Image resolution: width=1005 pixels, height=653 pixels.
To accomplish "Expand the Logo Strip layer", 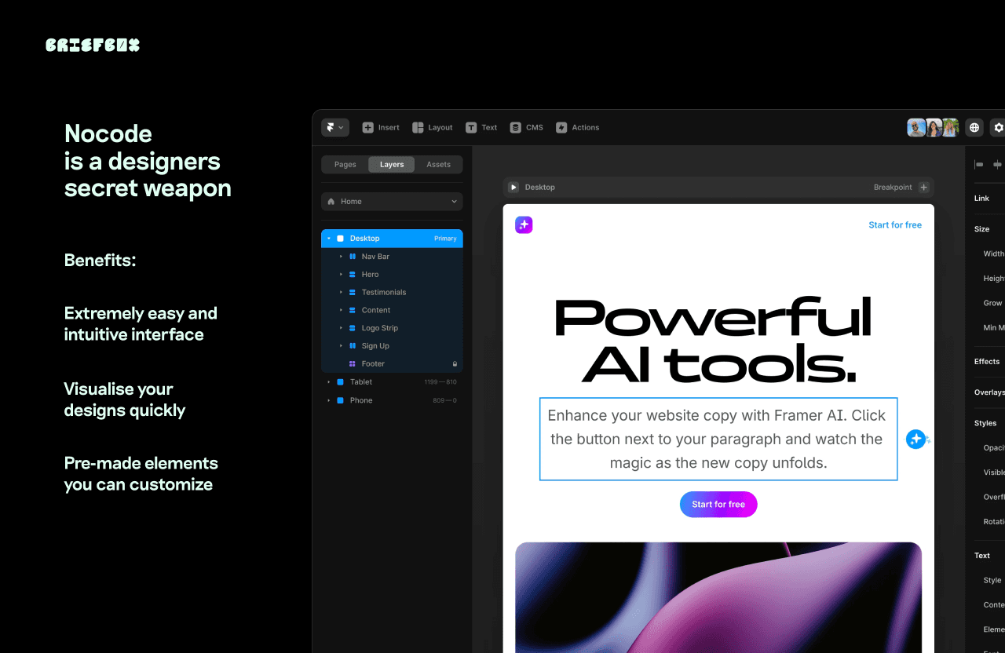I will [x=341, y=328].
